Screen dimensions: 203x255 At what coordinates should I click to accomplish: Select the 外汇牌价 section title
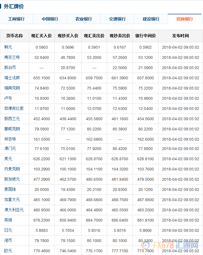[14, 7]
